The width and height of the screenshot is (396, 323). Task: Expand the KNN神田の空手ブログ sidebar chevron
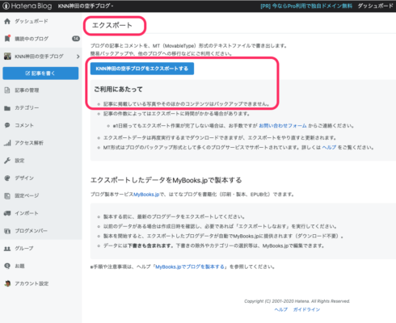(78, 57)
